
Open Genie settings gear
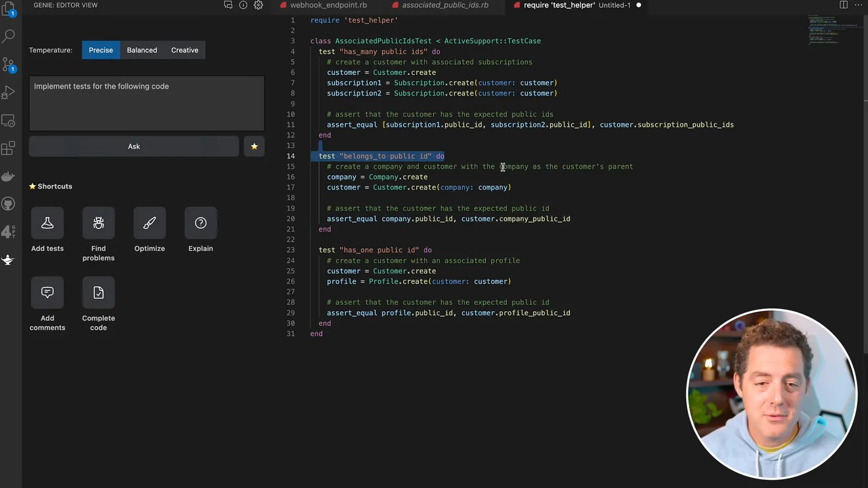(258, 5)
